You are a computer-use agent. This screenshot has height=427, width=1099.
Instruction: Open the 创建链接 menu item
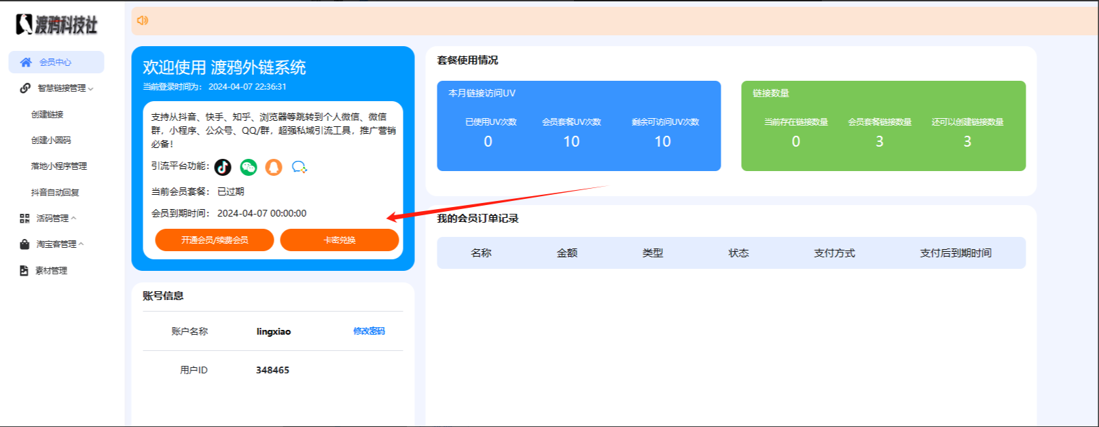pos(48,115)
